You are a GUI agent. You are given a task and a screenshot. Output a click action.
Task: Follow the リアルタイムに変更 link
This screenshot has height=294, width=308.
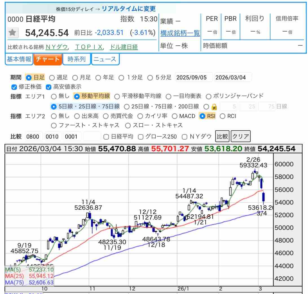click(x=129, y=9)
